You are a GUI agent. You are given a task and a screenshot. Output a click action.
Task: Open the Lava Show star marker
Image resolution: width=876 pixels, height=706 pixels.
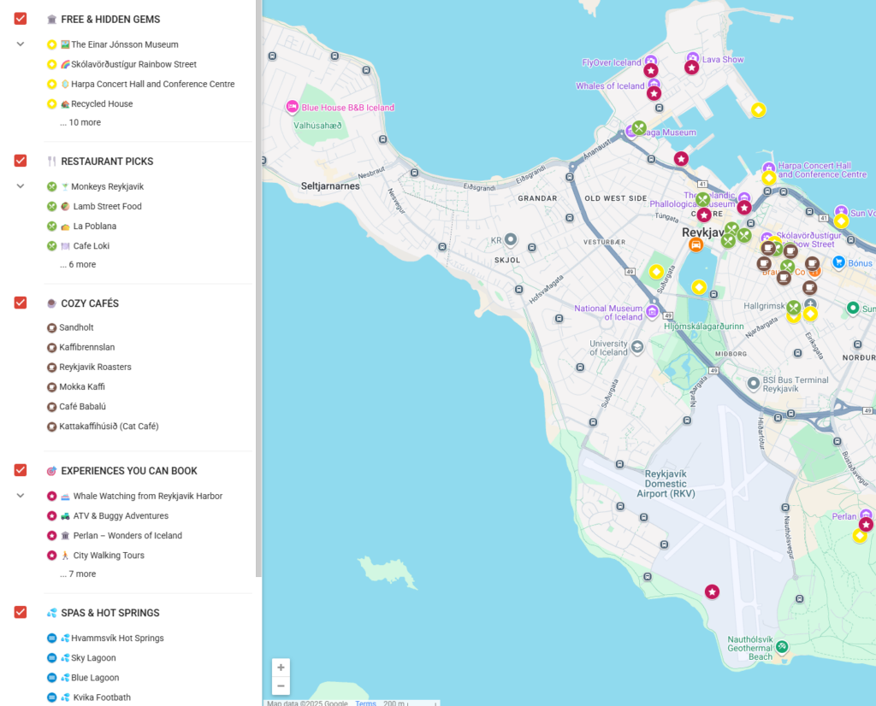tap(691, 67)
